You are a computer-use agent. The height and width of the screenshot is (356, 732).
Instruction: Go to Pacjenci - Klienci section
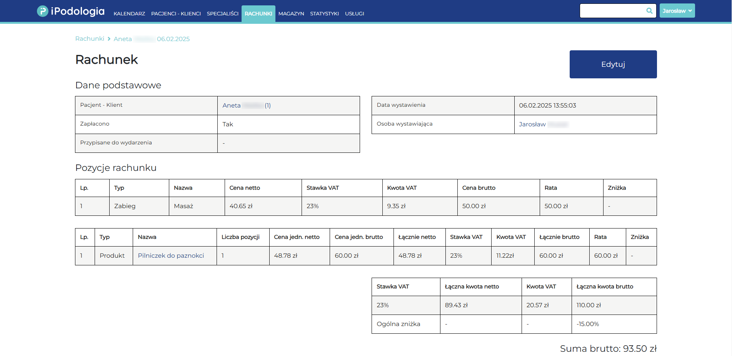(x=176, y=14)
